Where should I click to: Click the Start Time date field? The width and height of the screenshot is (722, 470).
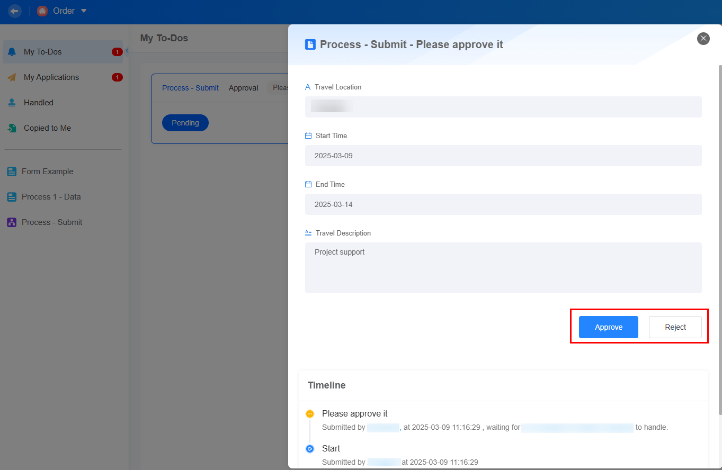coord(503,156)
